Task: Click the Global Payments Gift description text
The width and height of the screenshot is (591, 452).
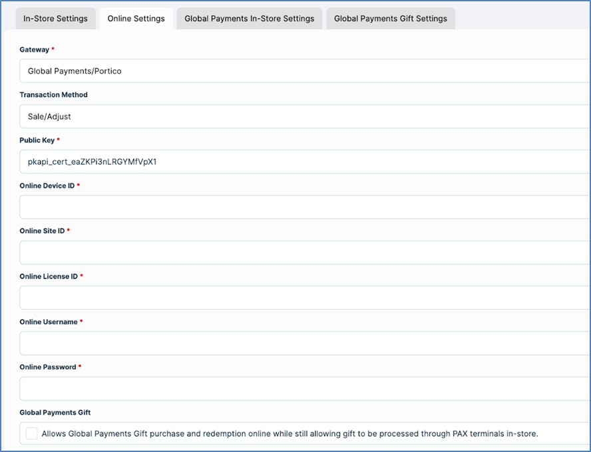Action: 290,434
